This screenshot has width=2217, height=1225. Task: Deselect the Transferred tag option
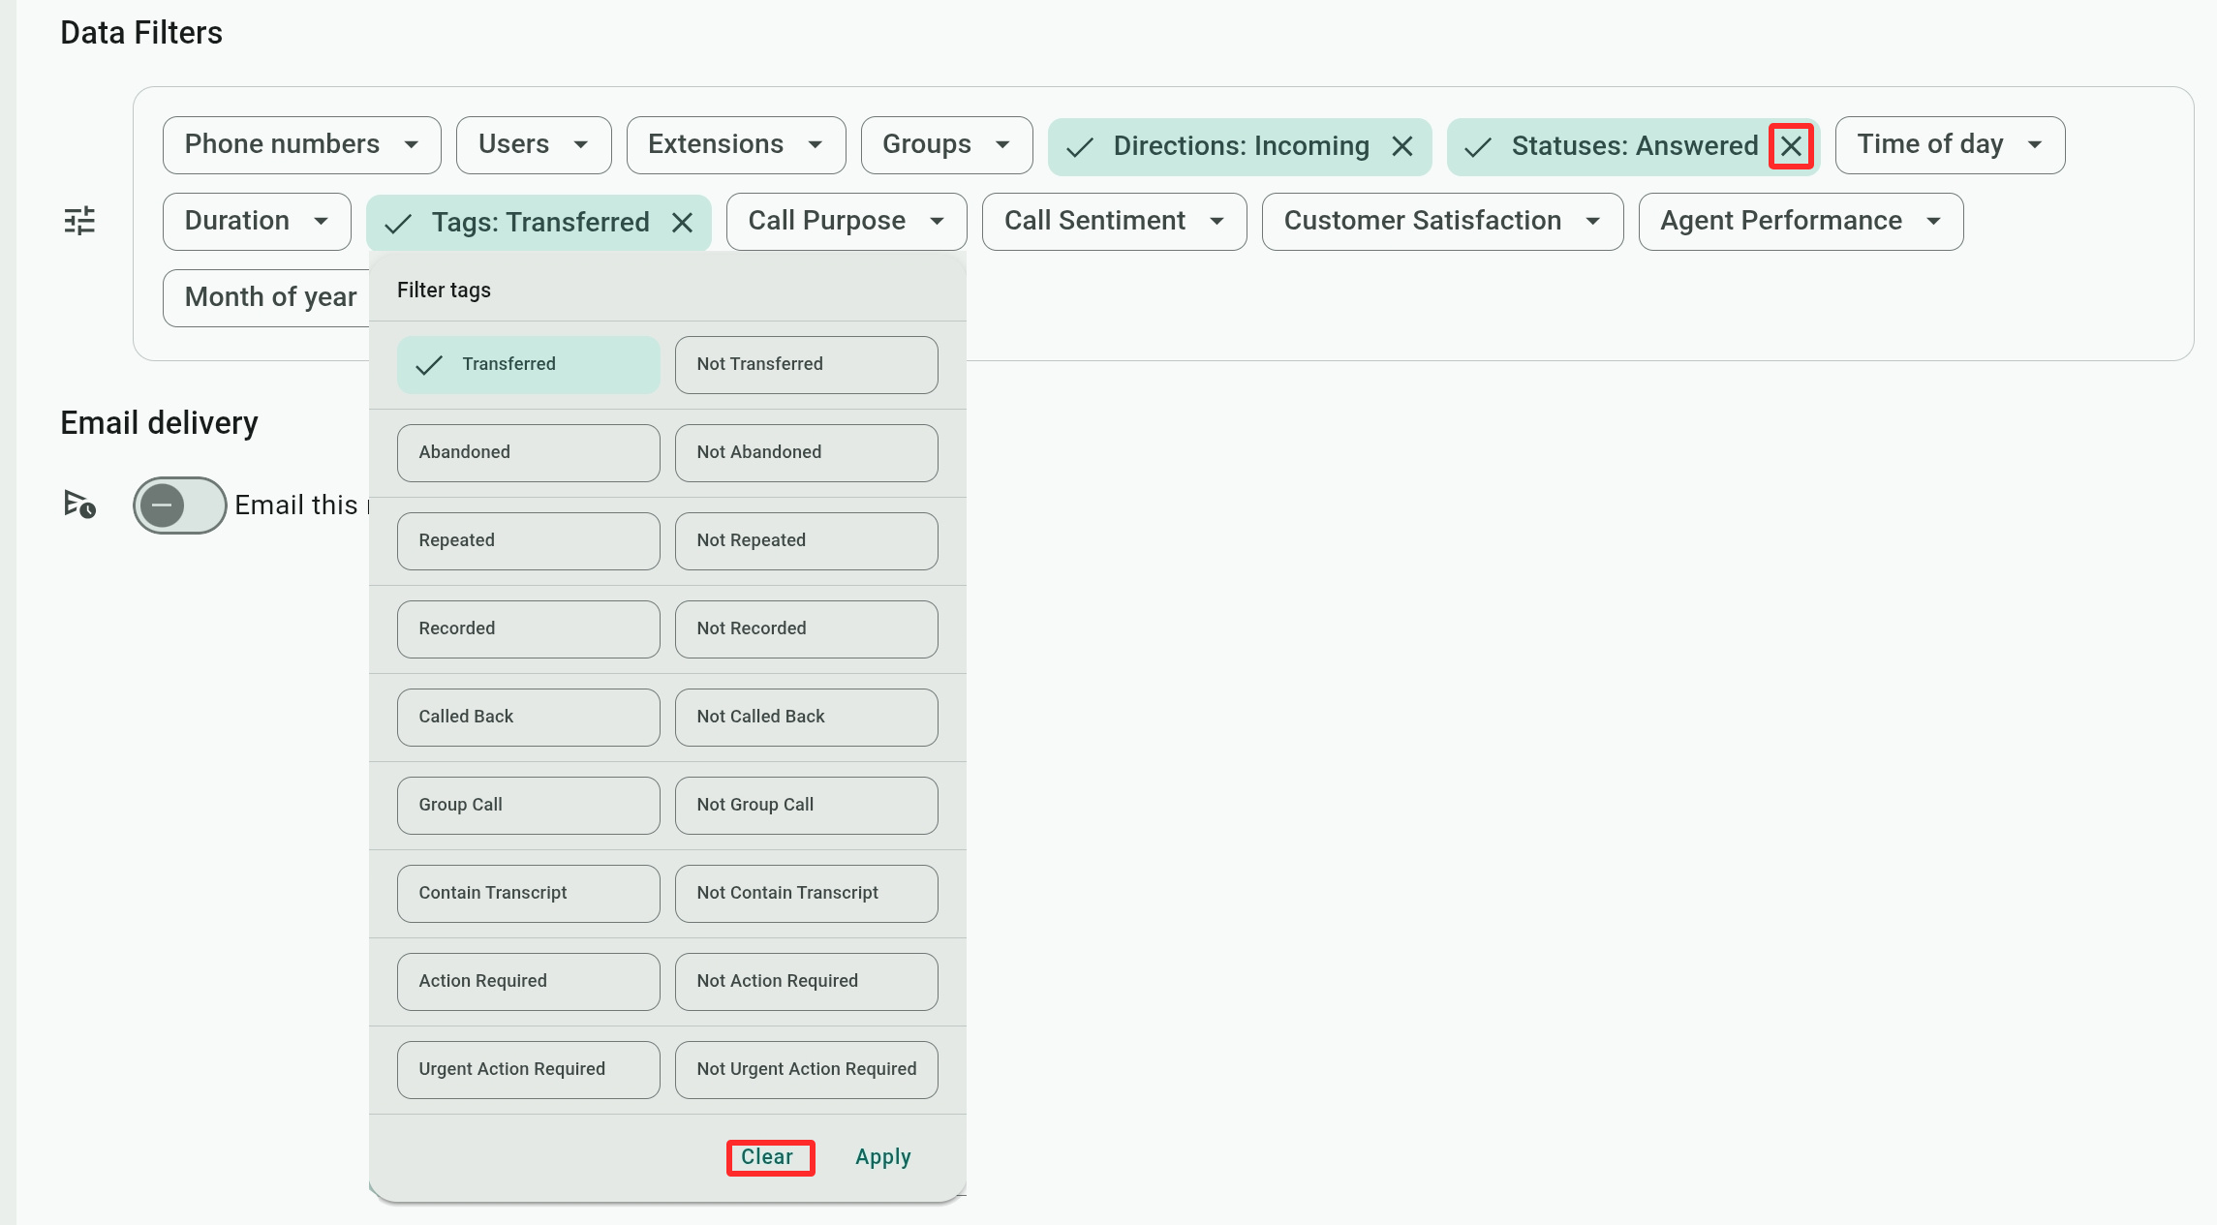click(x=528, y=364)
